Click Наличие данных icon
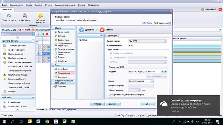The width and height of the screenshot is (223, 125). coord(5,54)
